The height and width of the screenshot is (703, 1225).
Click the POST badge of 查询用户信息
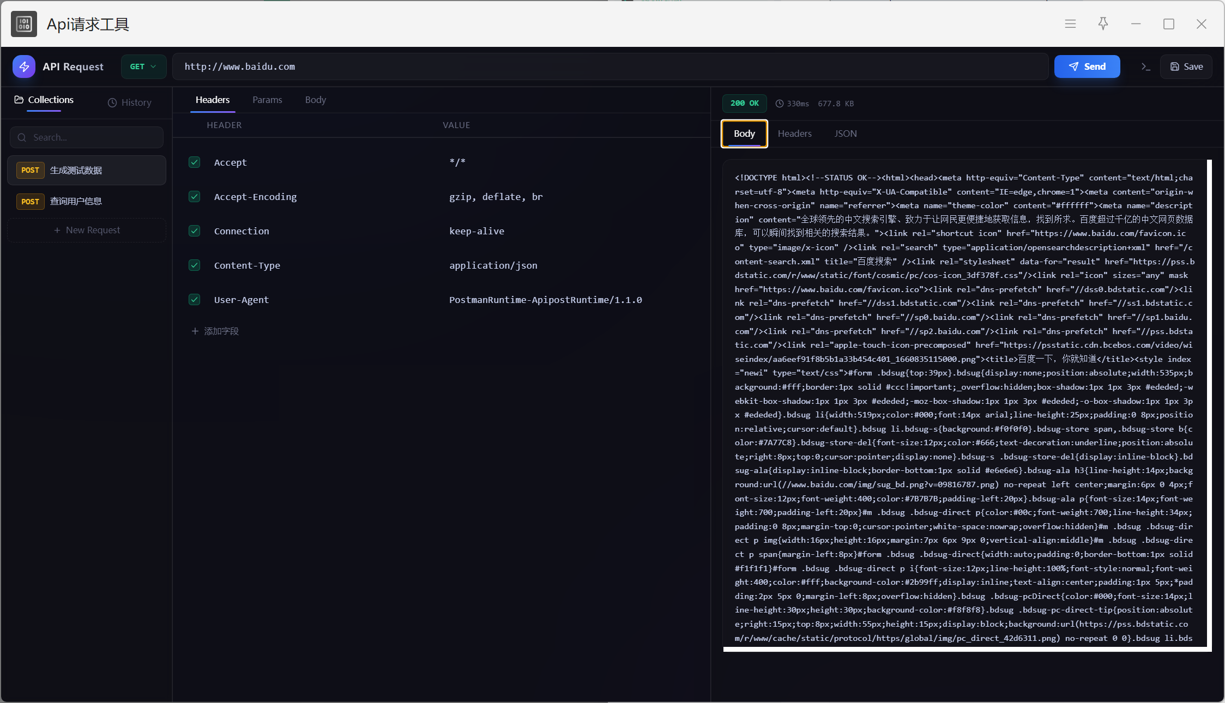(30, 202)
